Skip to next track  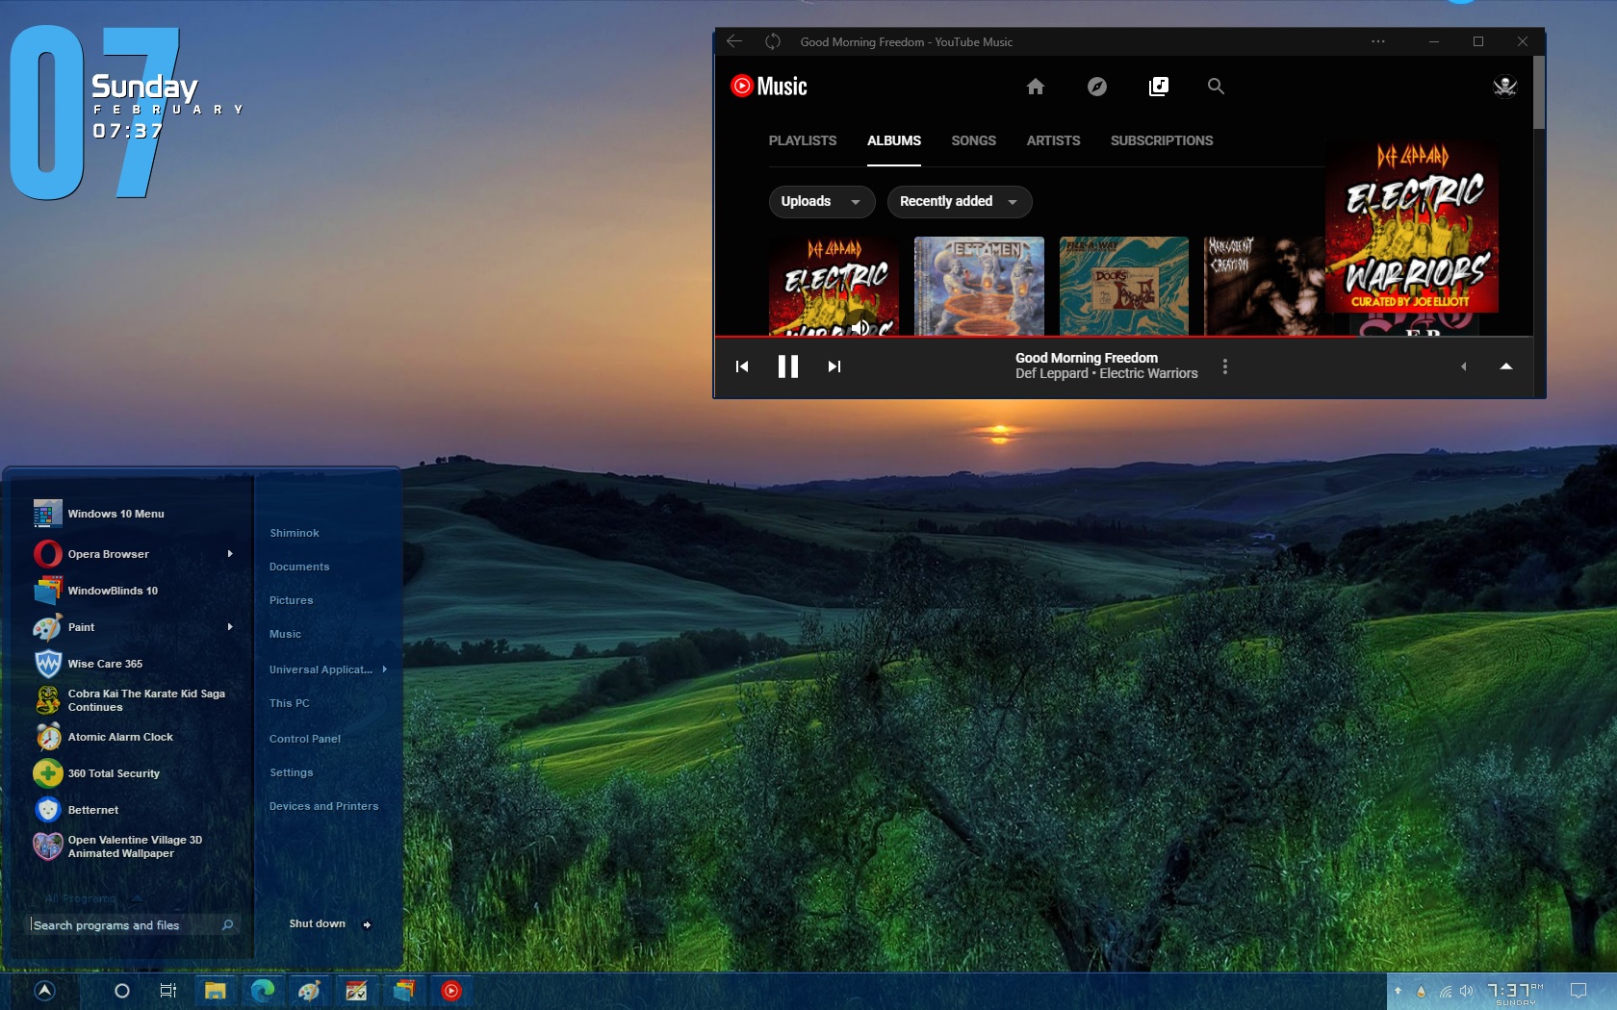pos(834,366)
